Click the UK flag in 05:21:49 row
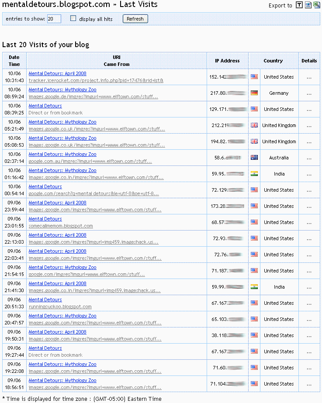Image resolution: width=322 pixels, height=403 pixels. (254, 125)
